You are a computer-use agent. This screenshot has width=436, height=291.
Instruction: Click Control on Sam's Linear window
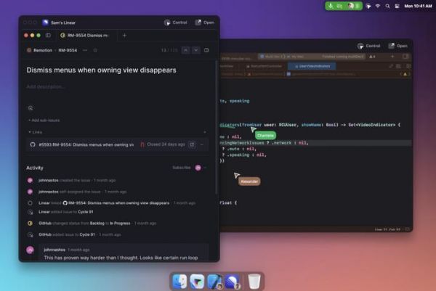176,22
